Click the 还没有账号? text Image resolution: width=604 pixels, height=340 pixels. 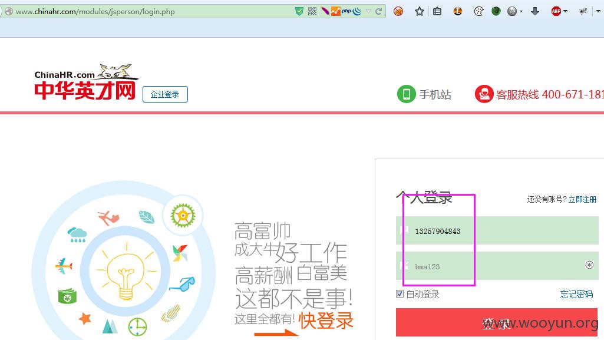pyautogui.click(x=547, y=199)
